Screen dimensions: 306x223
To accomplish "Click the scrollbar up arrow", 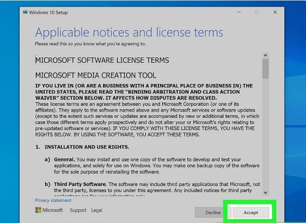I will point(265,55).
